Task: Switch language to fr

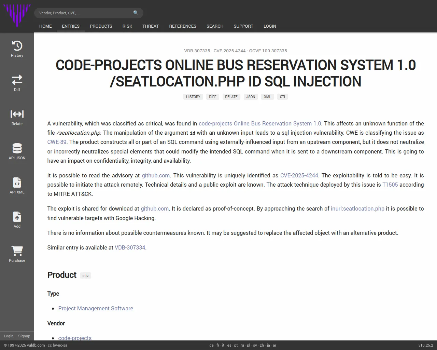Action: pos(218,345)
